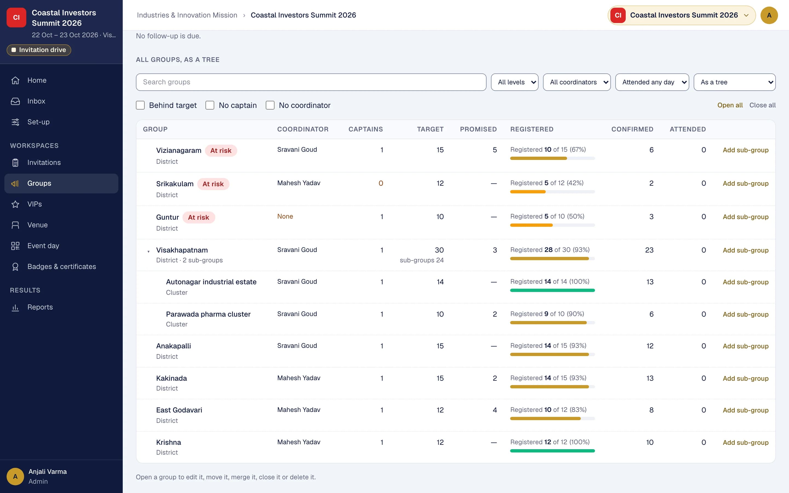The height and width of the screenshot is (493, 789).
Task: Open the All levels dropdown
Action: pos(514,82)
